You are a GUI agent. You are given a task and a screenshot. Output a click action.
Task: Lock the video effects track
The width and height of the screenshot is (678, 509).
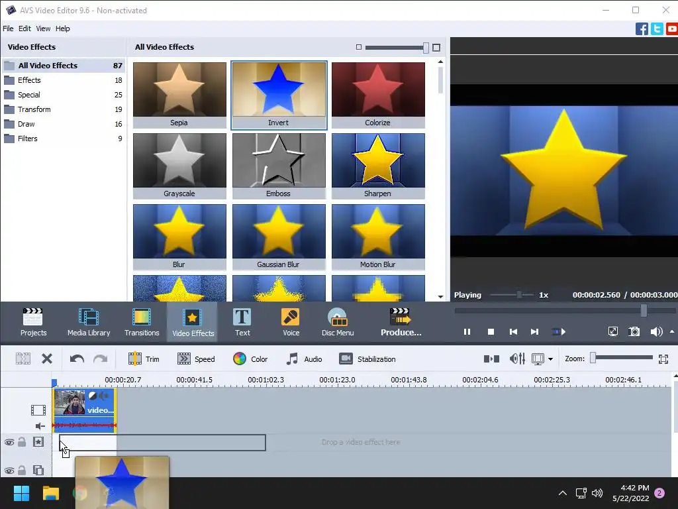pos(22,442)
